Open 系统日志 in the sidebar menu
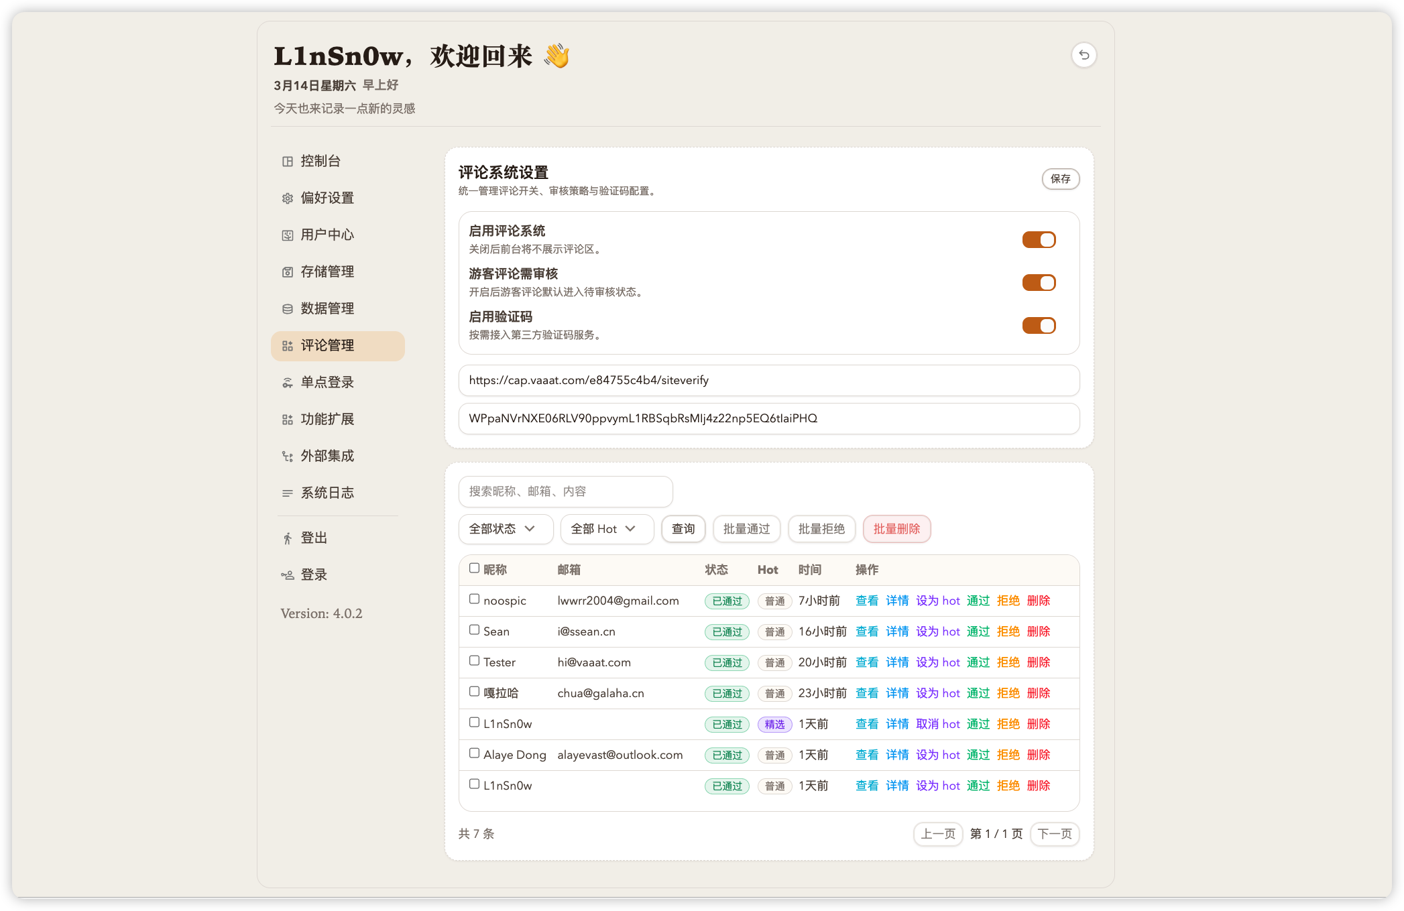Image resolution: width=1404 pixels, height=911 pixels. pyautogui.click(x=327, y=493)
